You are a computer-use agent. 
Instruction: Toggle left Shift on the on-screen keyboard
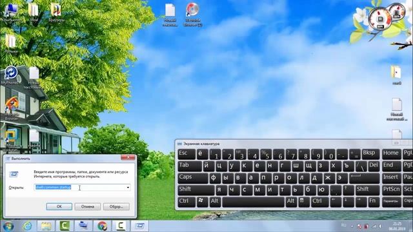[196, 190]
